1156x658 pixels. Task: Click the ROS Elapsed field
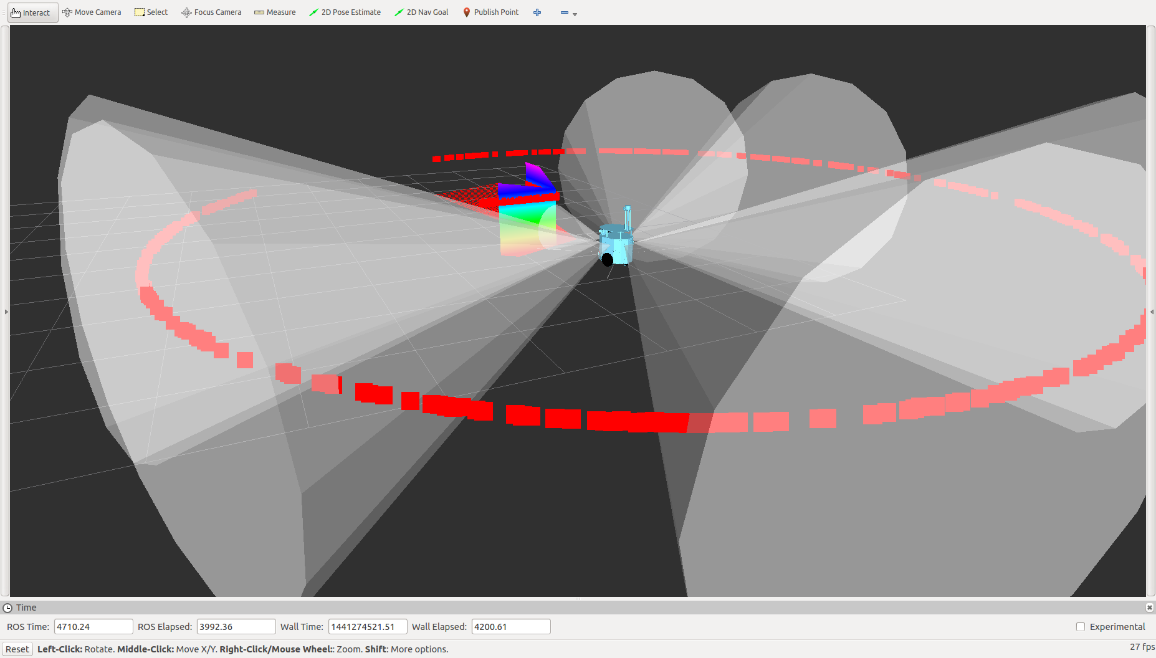(236, 627)
